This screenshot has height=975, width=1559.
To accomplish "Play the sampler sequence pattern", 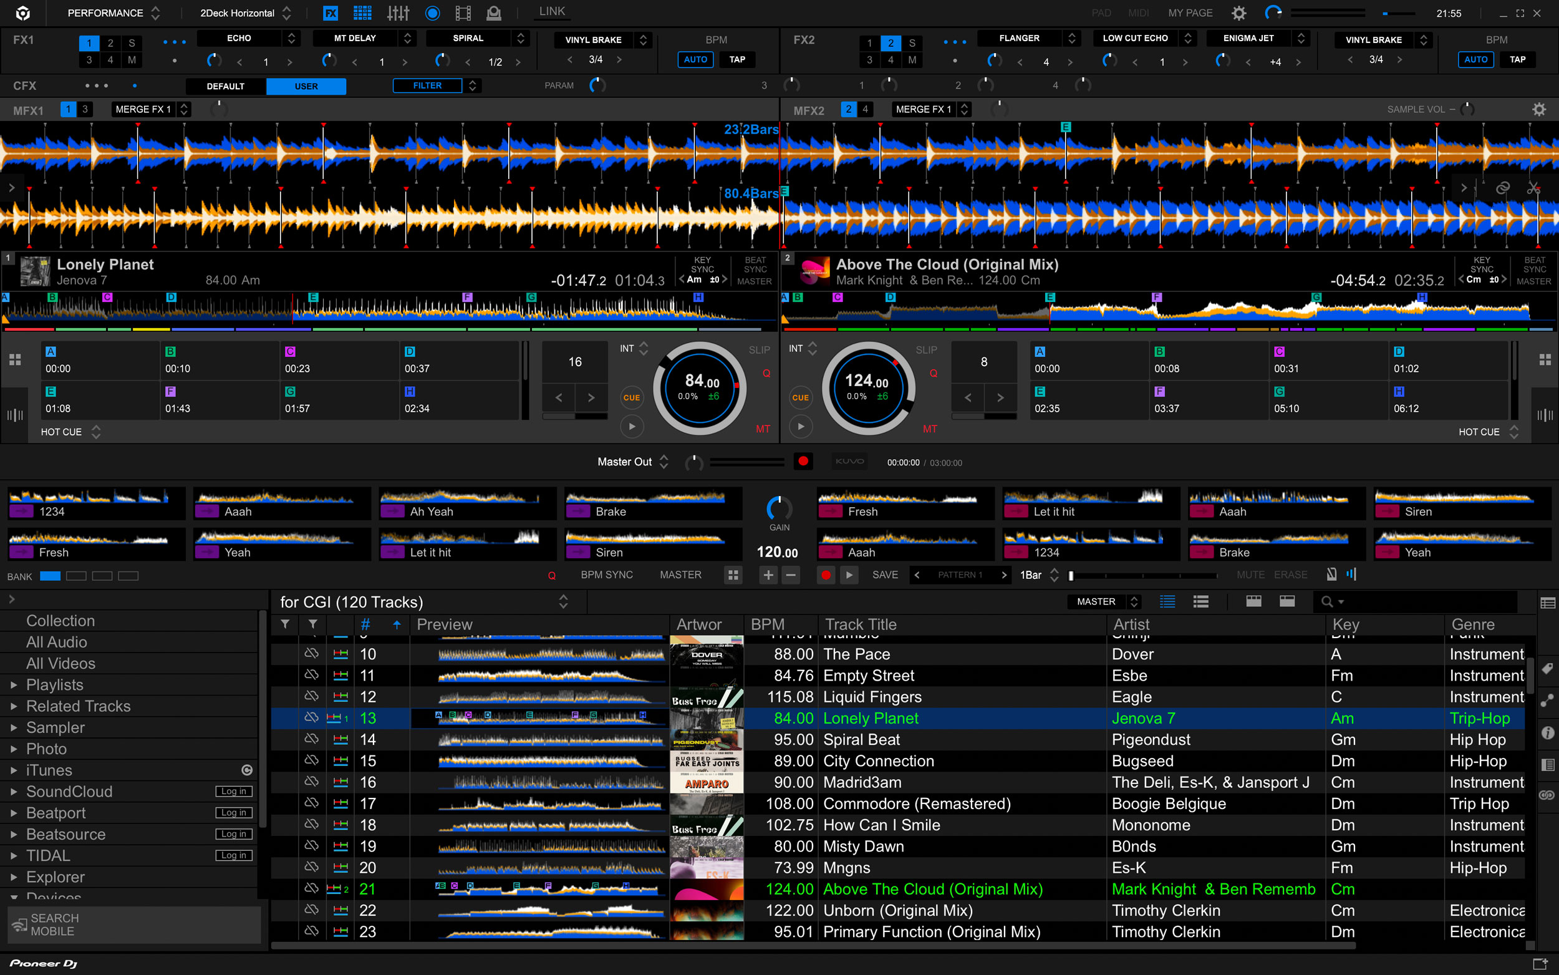I will [x=849, y=575].
